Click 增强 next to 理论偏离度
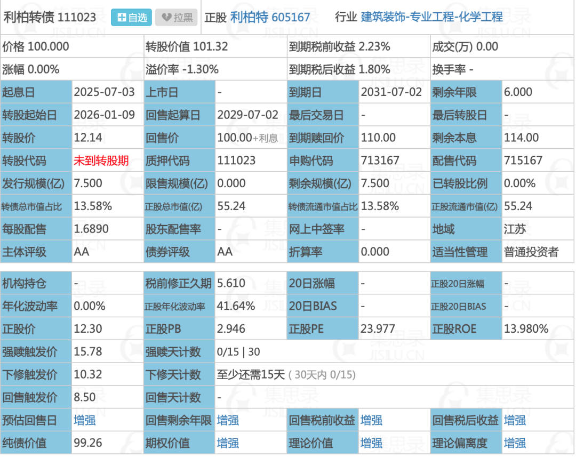The height and width of the screenshot is (457, 576). tap(514, 443)
